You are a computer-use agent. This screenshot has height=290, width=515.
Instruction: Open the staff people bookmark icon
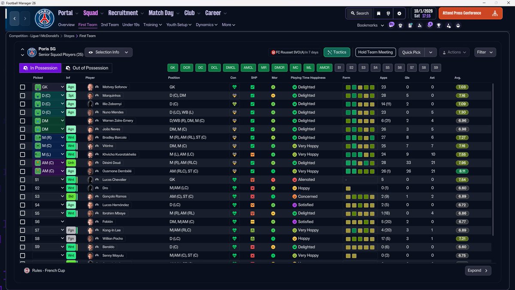(x=449, y=25)
